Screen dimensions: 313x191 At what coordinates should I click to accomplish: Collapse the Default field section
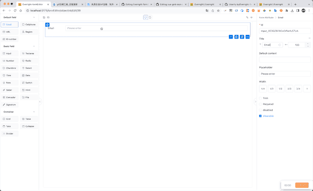[x=34, y=17]
